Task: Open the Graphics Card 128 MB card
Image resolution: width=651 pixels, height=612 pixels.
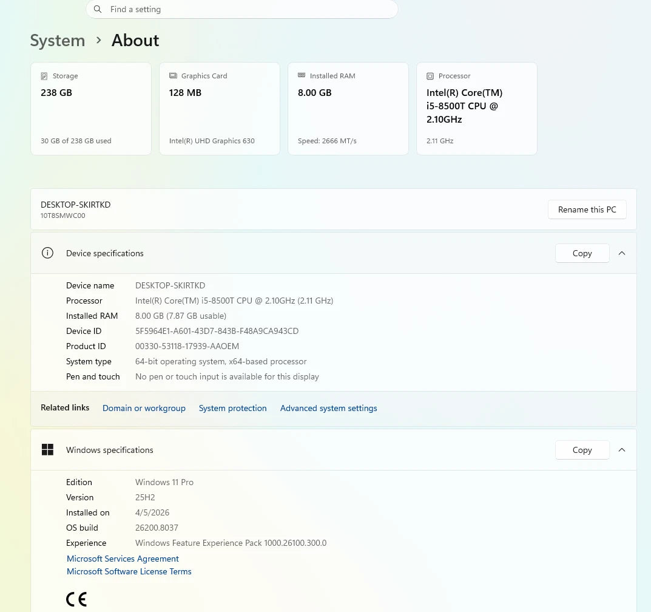Action: [220, 109]
